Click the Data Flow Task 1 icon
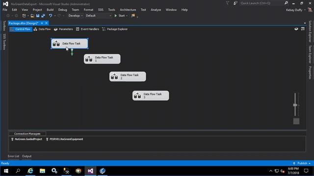This screenshot has width=314, height=176. (89, 59)
